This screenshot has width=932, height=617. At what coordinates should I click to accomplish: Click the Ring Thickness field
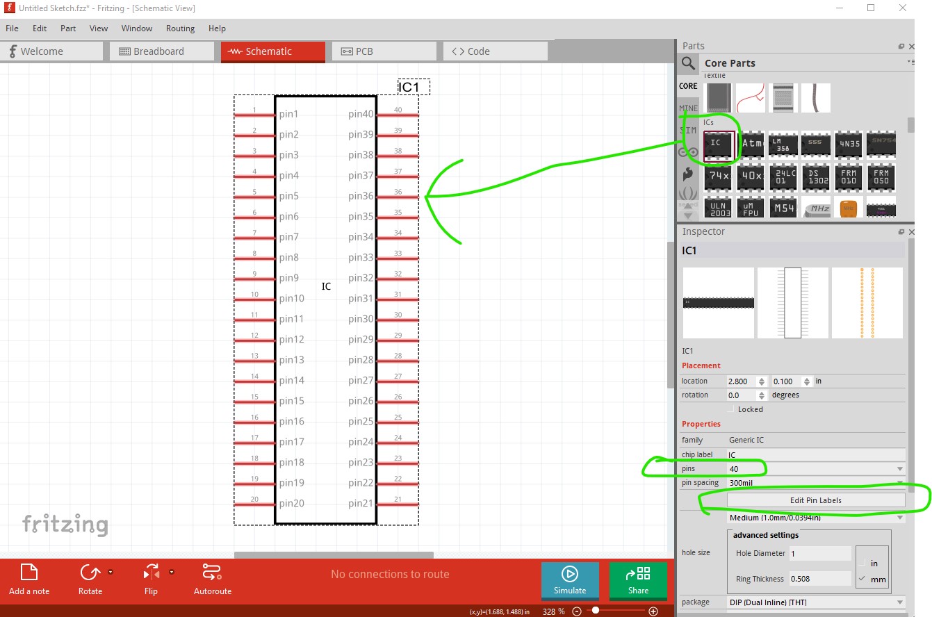pyautogui.click(x=819, y=579)
